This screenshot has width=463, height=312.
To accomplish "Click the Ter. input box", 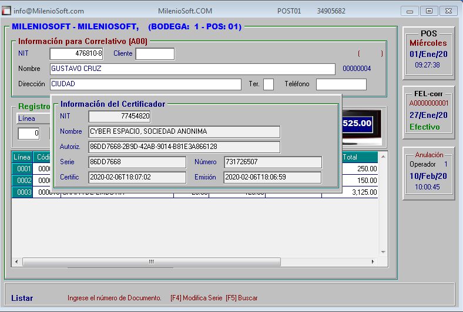I will [x=269, y=84].
